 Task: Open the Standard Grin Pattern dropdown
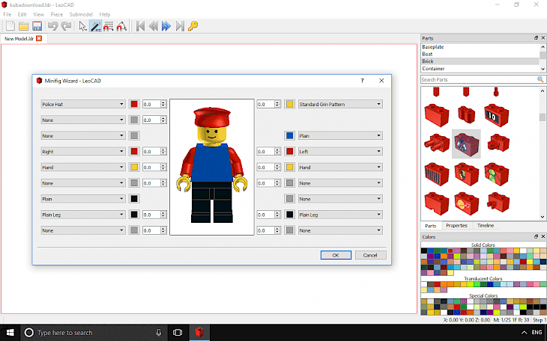point(340,104)
